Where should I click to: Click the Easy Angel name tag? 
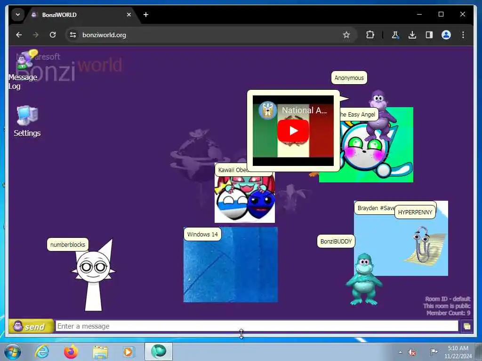click(x=358, y=115)
